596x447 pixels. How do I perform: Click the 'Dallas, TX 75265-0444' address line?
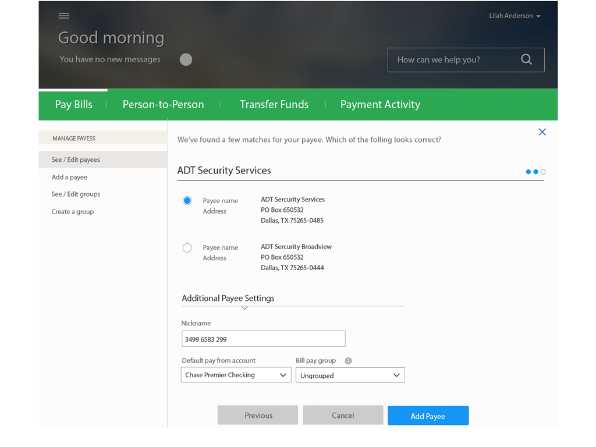(x=292, y=268)
